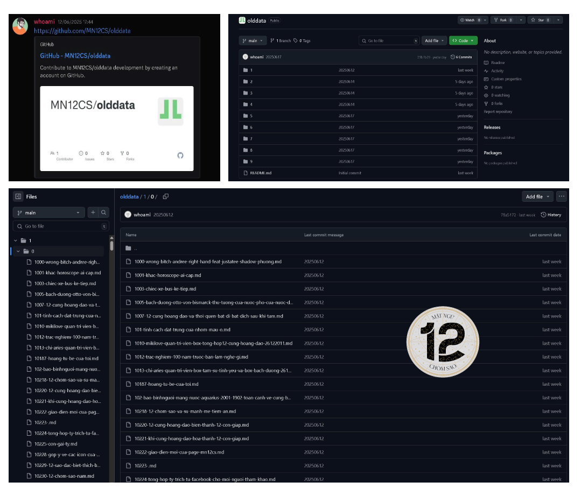Open main branch dropdown in Files panel

[49, 212]
